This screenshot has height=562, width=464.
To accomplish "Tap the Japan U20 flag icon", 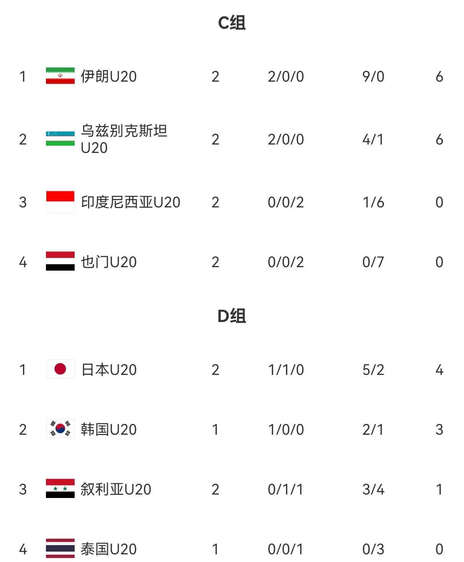I will [x=60, y=369].
